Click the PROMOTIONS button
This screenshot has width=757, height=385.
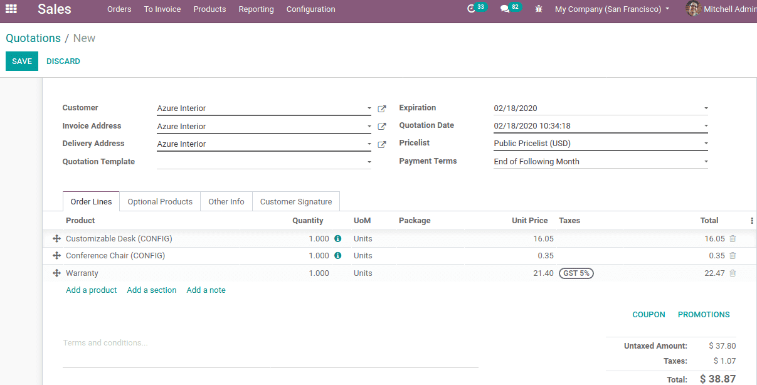[x=704, y=315]
